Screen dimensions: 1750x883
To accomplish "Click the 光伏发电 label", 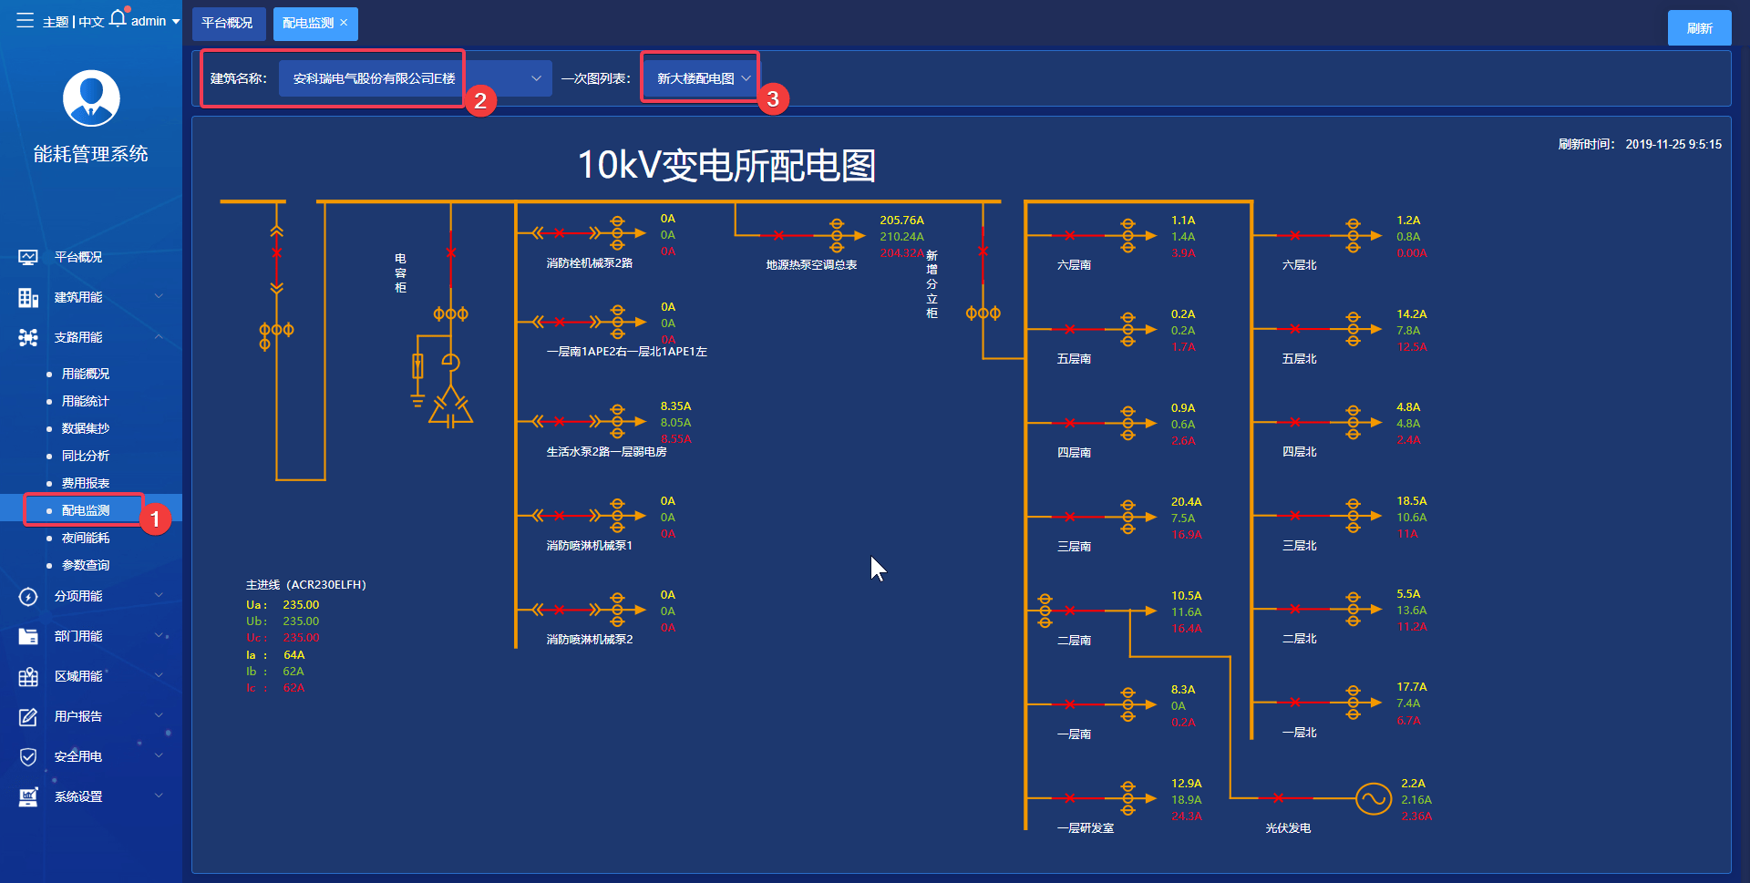I will (1288, 828).
